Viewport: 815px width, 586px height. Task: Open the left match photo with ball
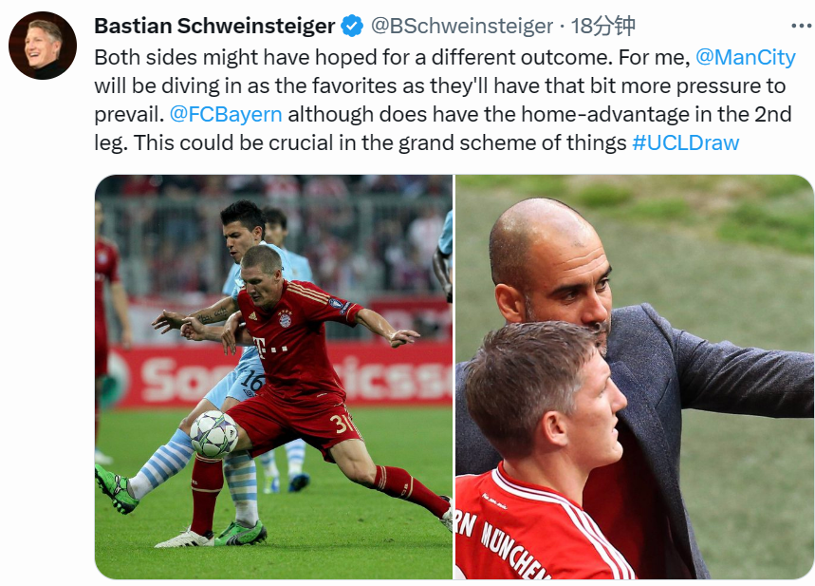tap(273, 377)
